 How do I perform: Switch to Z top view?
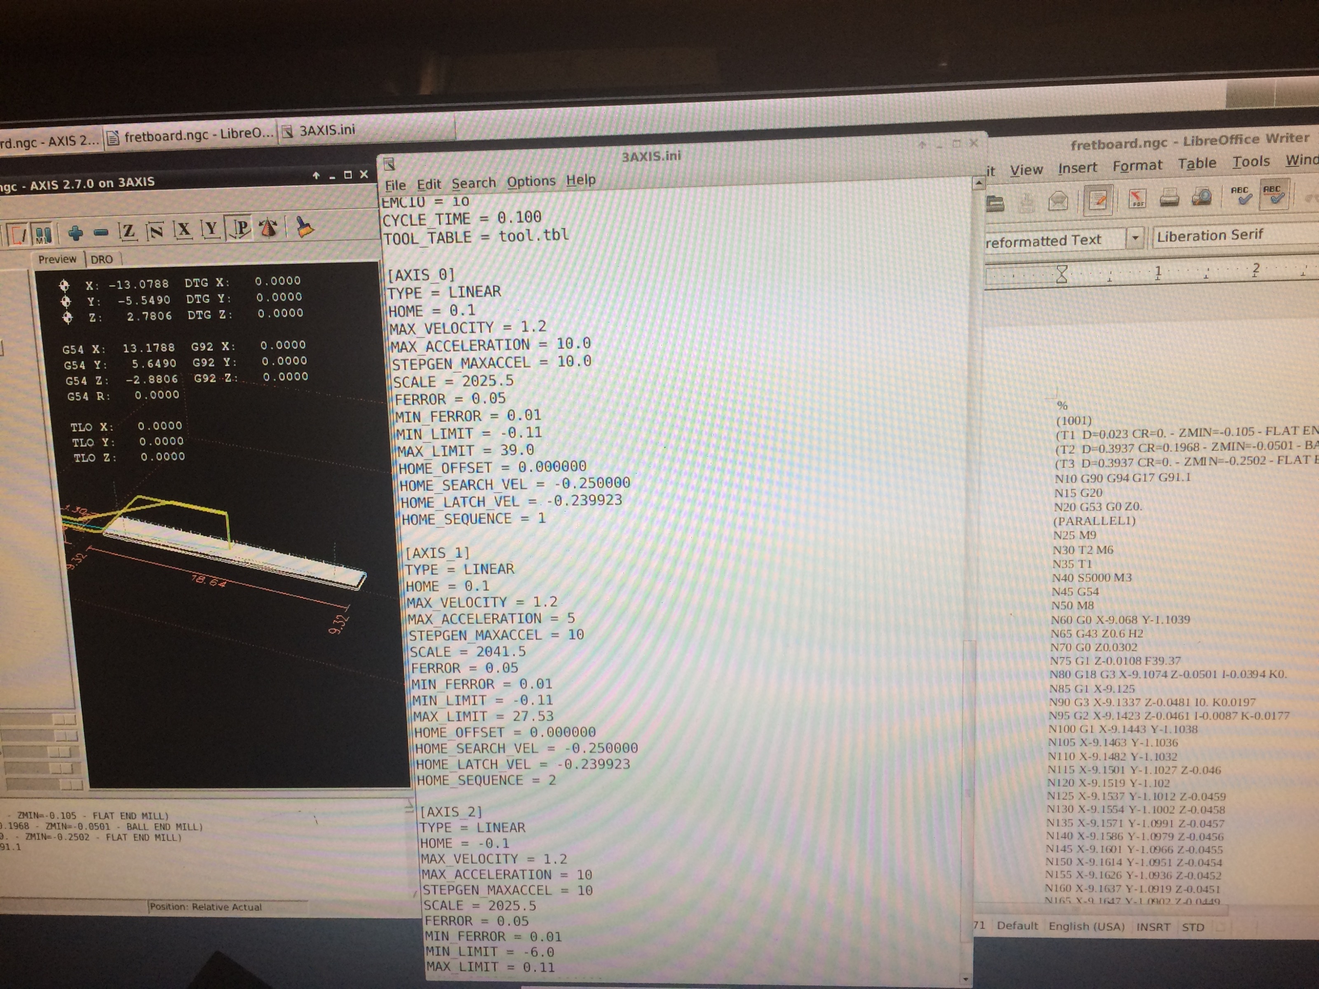point(128,231)
